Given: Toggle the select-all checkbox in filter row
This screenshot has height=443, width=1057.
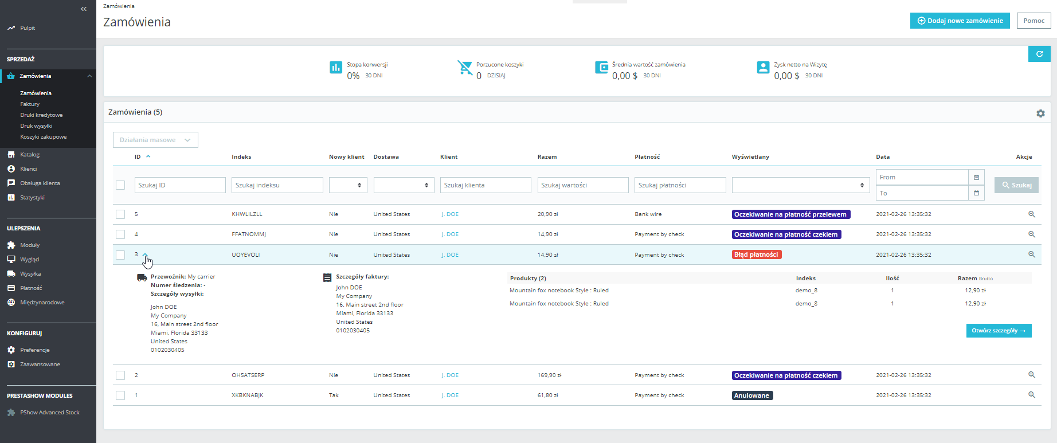Looking at the screenshot, I should tap(120, 185).
